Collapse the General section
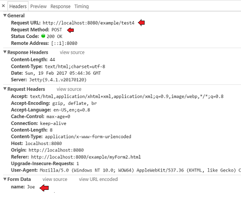This screenshot has height=197, width=241. pos(5,15)
